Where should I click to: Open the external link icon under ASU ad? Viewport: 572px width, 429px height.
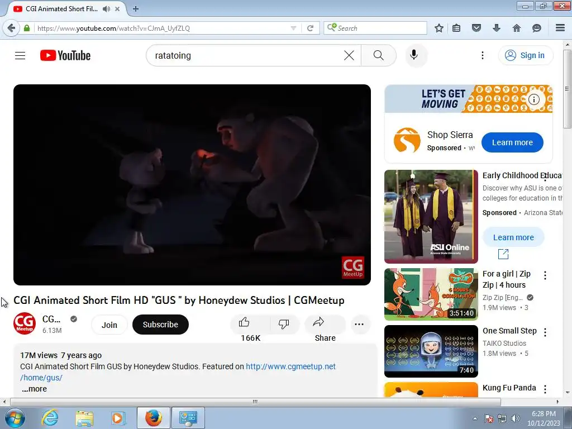[503, 254]
